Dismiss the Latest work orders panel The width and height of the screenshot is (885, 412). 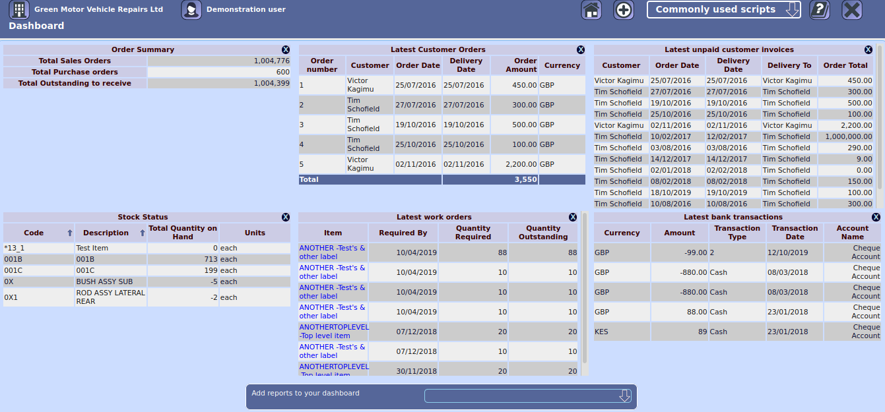(573, 217)
